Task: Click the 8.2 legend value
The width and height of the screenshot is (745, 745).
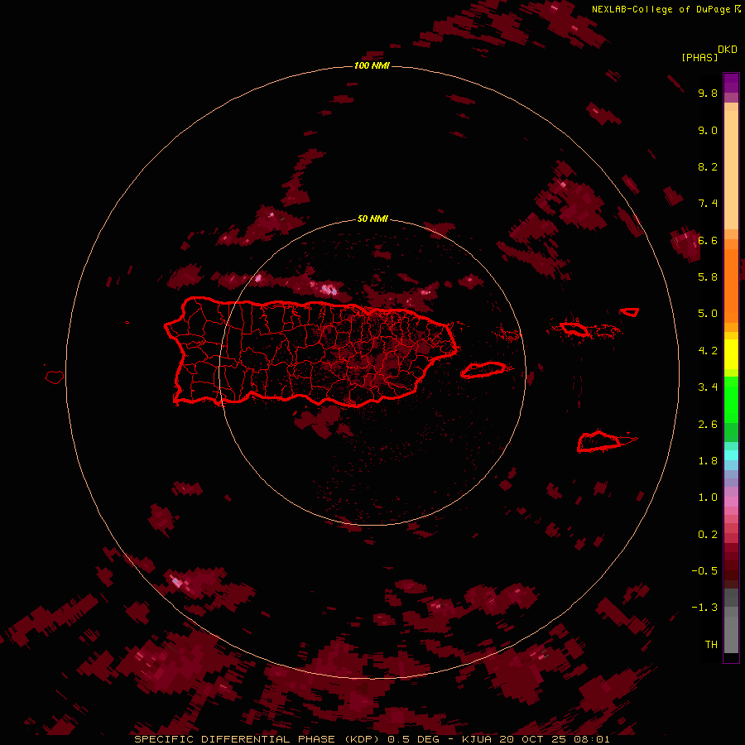Action: click(x=708, y=166)
